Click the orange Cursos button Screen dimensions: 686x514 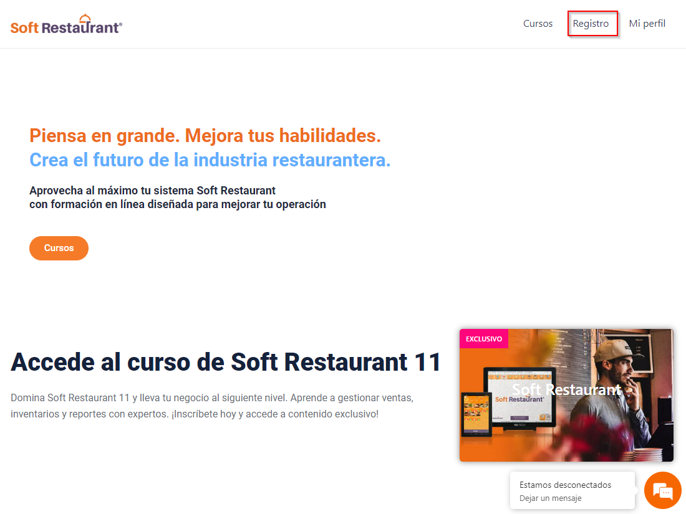[59, 248]
